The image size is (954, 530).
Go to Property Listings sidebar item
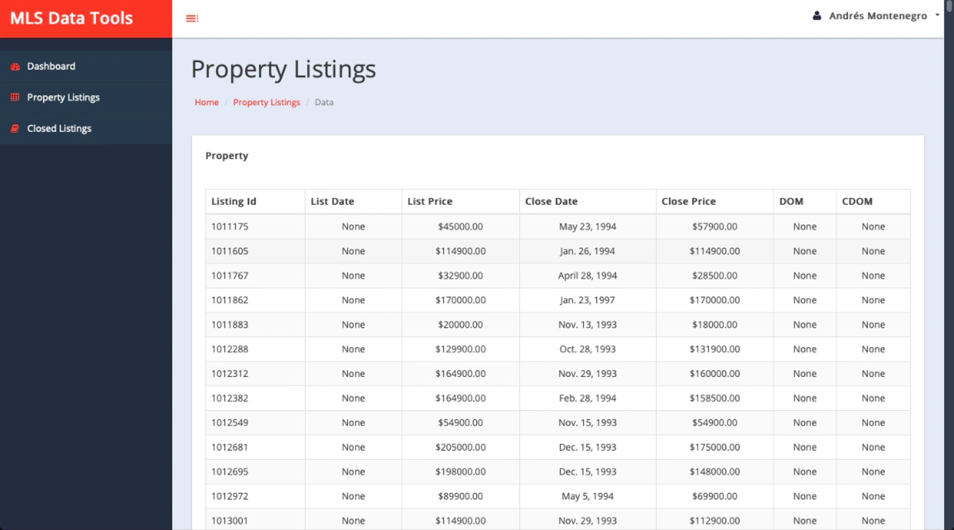coord(63,97)
